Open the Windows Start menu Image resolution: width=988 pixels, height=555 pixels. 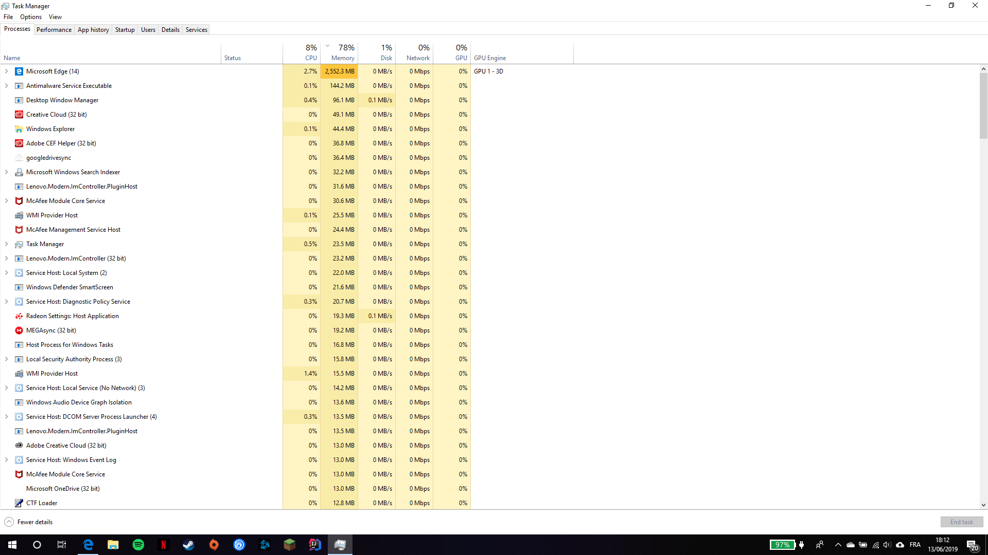12,545
